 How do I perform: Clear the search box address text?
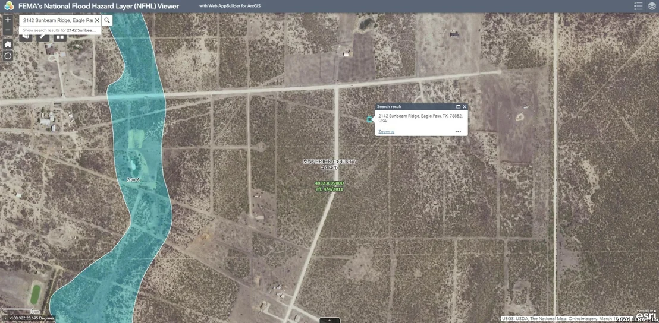coord(97,20)
